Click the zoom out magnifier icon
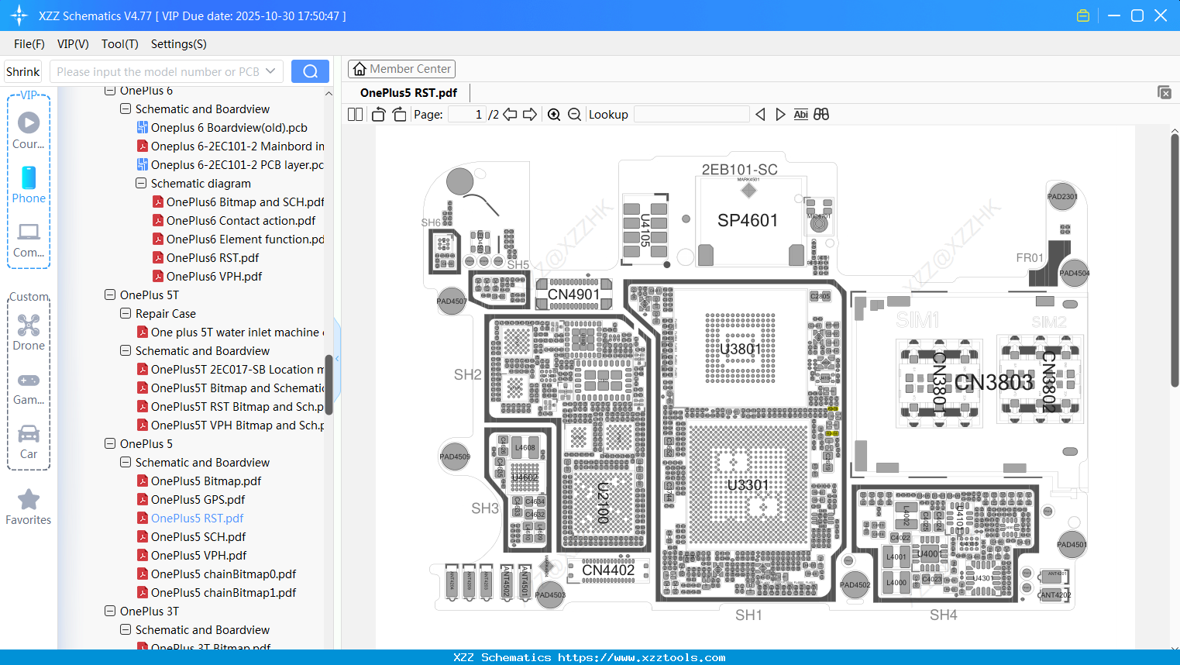Image resolution: width=1180 pixels, height=665 pixels. pyautogui.click(x=574, y=115)
